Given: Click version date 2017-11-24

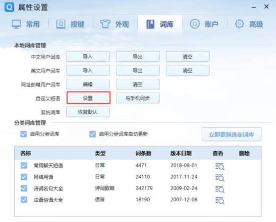Looking at the screenshot, I should coord(184,177).
